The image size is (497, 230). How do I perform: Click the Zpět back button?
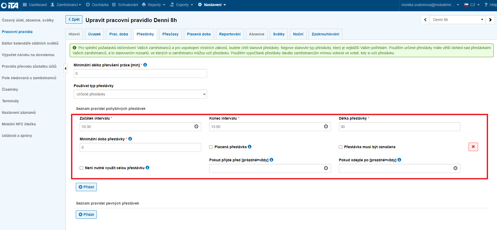click(x=74, y=19)
